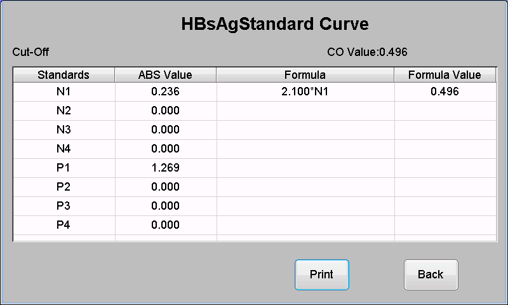Click the Formula Value column header
Image resolution: width=508 pixels, height=305 pixels.
445,75
